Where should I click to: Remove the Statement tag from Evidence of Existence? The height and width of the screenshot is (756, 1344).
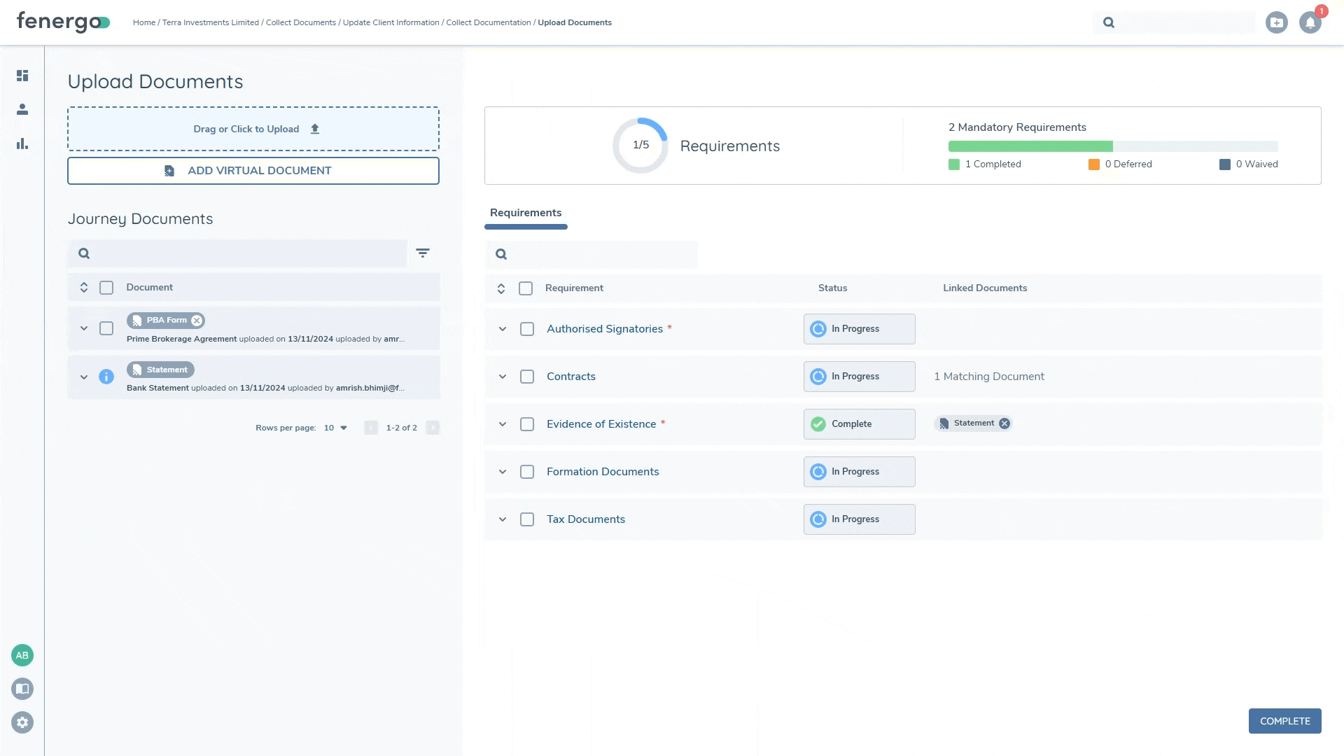1004,423
